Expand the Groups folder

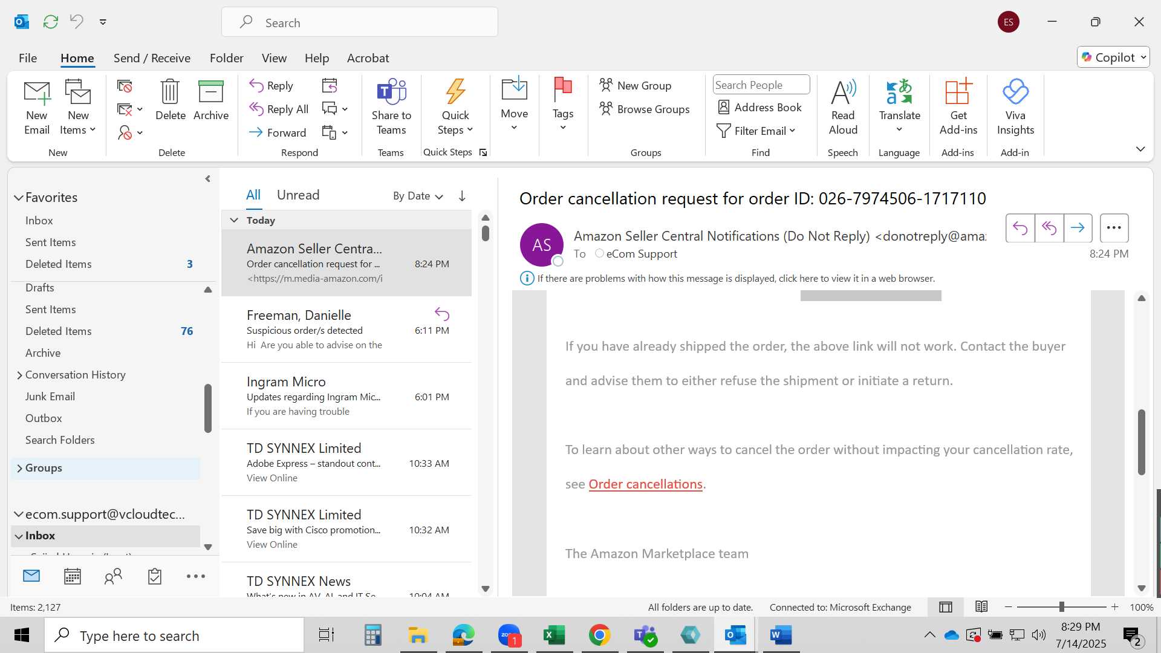click(x=19, y=468)
